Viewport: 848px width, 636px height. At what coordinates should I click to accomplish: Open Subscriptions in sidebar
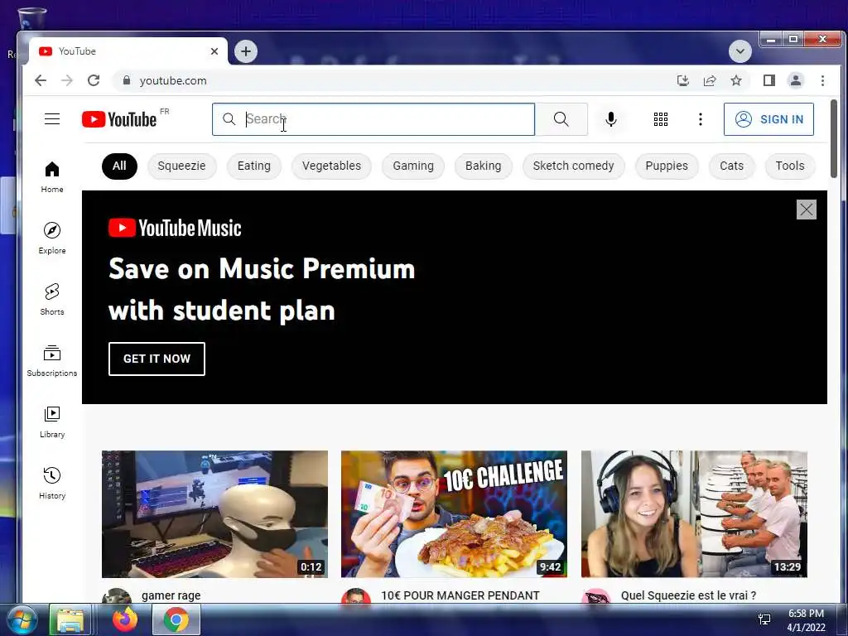pos(52,361)
